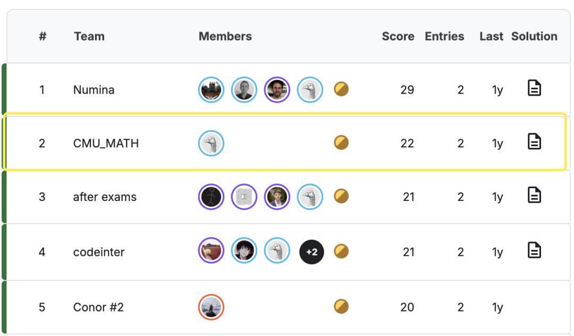Open after exams solution document icon

point(534,195)
